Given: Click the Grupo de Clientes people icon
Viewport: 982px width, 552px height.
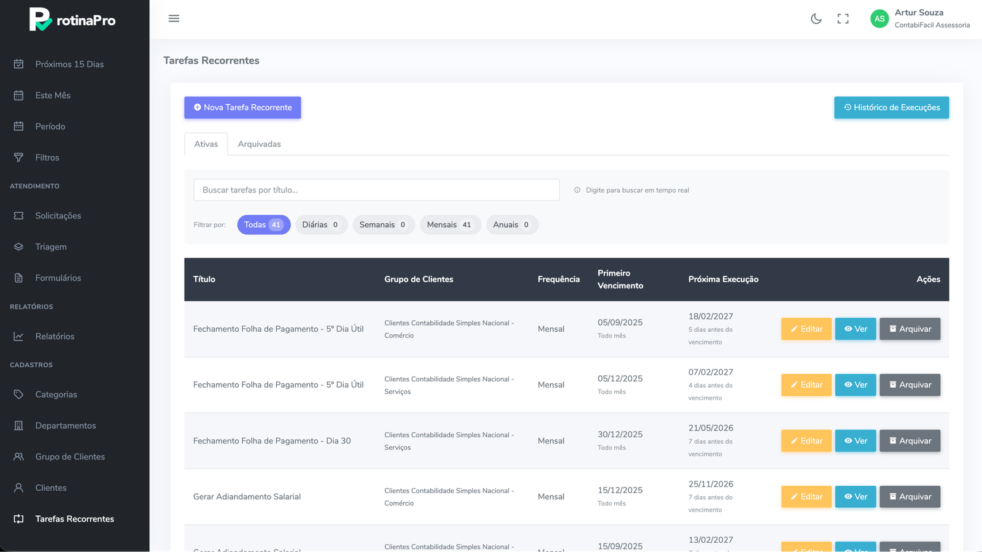Looking at the screenshot, I should (x=18, y=457).
